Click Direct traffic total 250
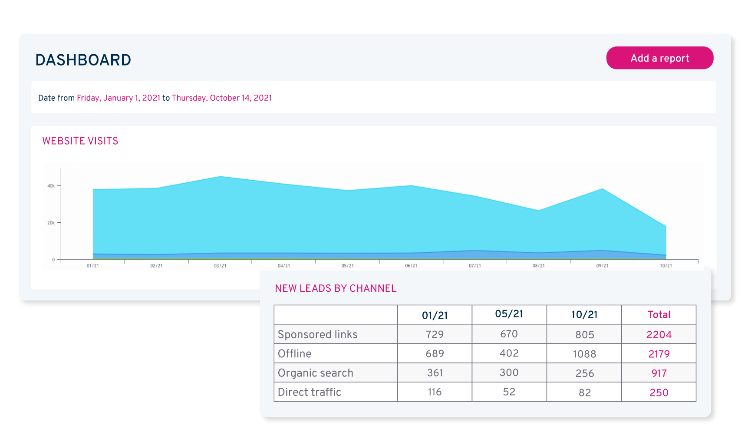 click(x=659, y=392)
